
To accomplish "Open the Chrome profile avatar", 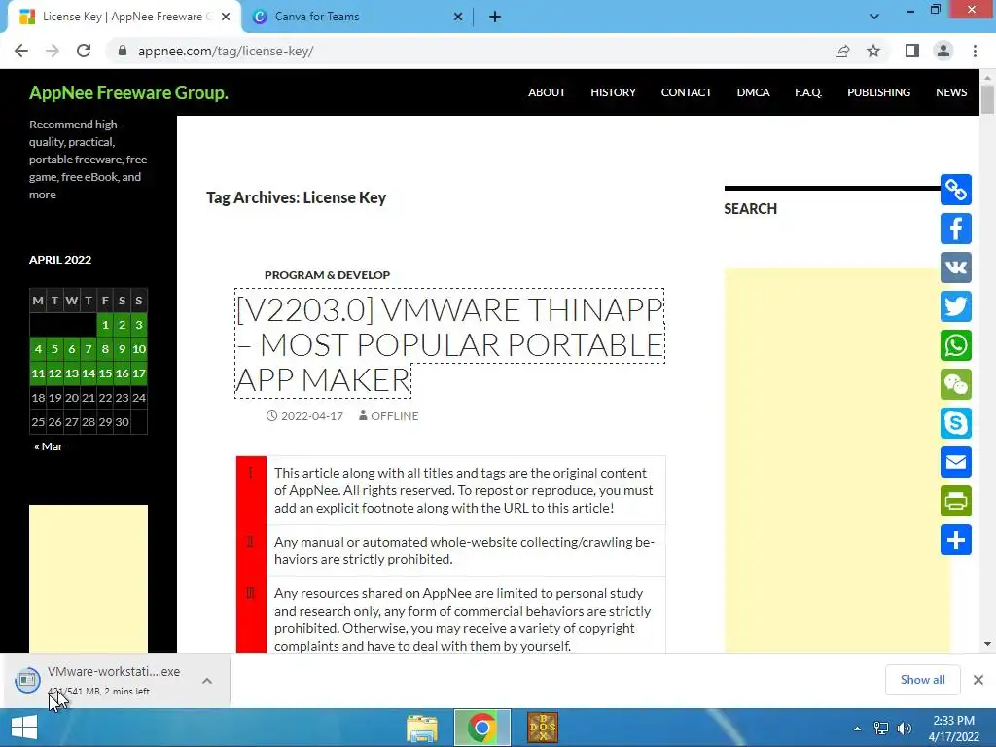I will [943, 51].
